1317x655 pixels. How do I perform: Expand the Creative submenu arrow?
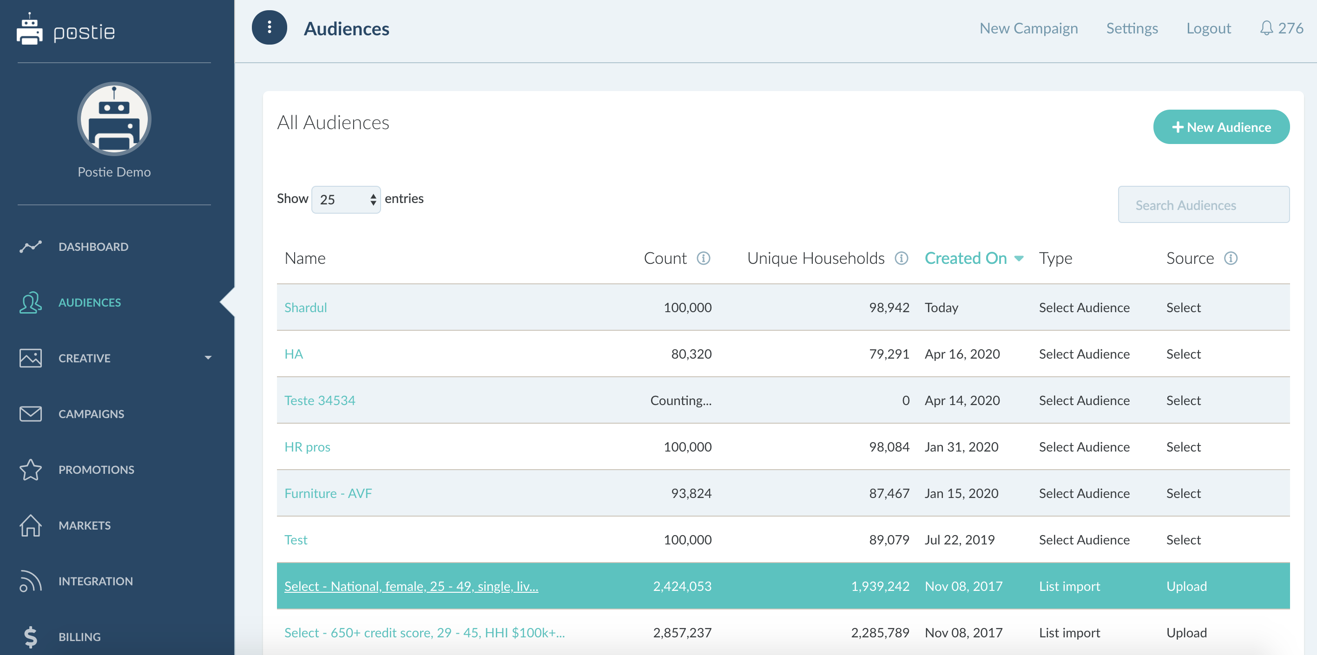[x=208, y=358]
